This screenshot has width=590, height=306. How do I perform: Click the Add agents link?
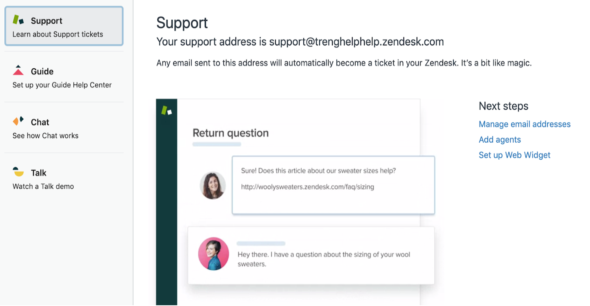coord(500,140)
